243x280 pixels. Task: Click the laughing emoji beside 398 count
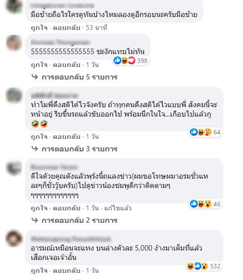[125, 61]
